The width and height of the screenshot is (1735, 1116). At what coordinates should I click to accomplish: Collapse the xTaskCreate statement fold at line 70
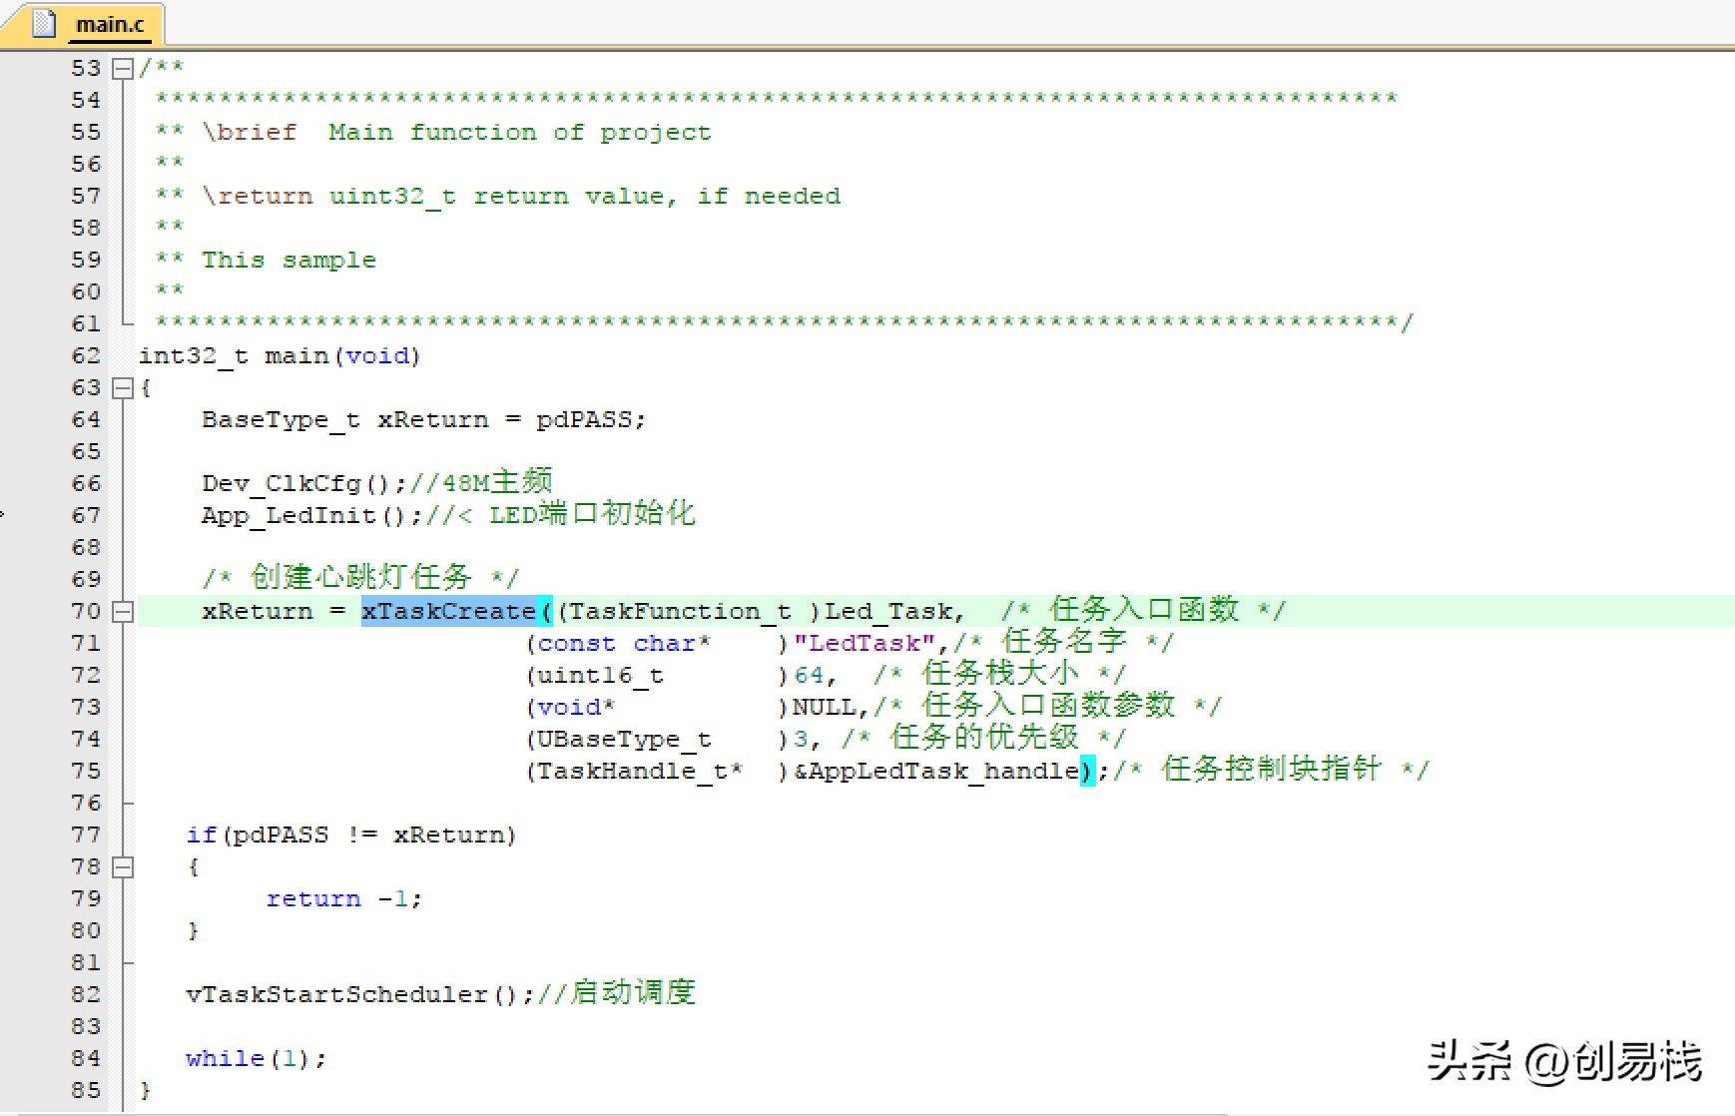[x=123, y=612]
